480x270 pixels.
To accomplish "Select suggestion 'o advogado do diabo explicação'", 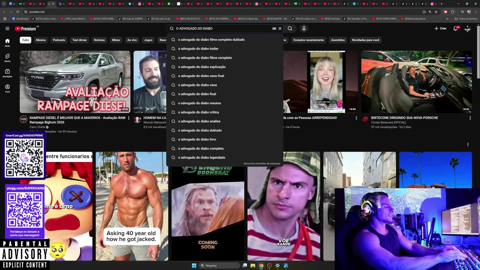I will (x=225, y=67).
